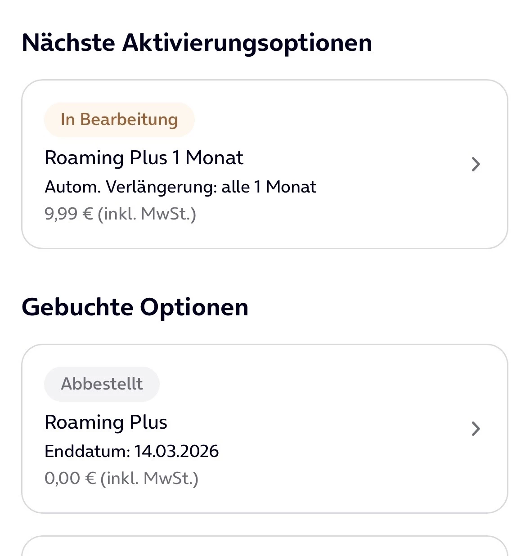
Task: Tap the word "Monat" in the pending option title
Action: [x=214, y=158]
